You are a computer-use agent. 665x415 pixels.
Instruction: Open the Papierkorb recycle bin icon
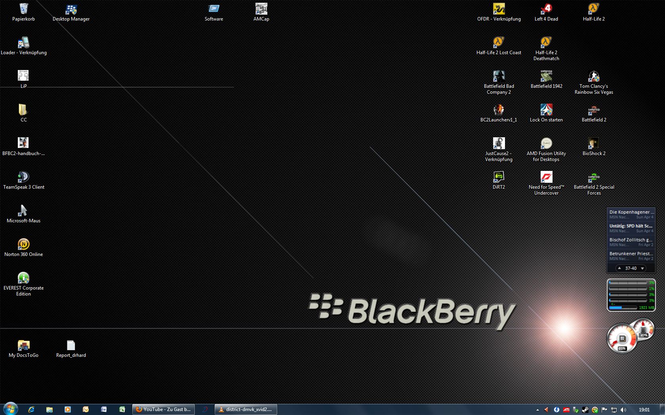(23, 12)
